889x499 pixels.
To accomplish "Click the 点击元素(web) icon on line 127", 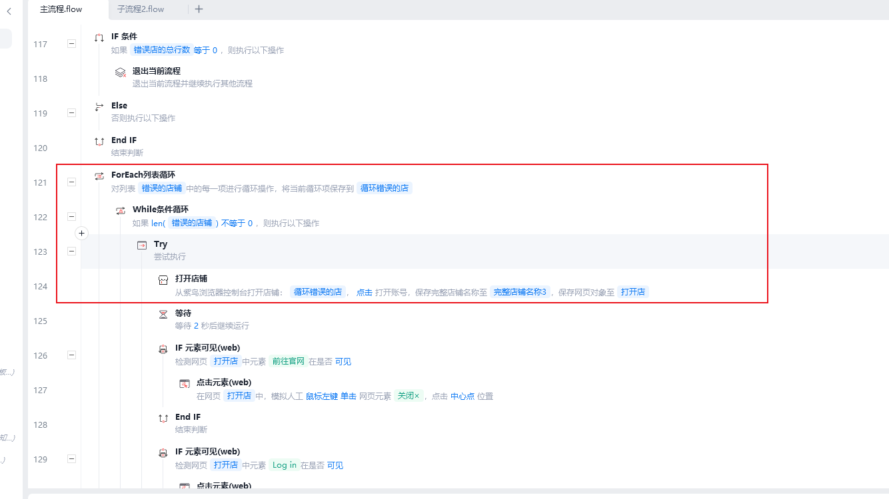I will (x=185, y=383).
